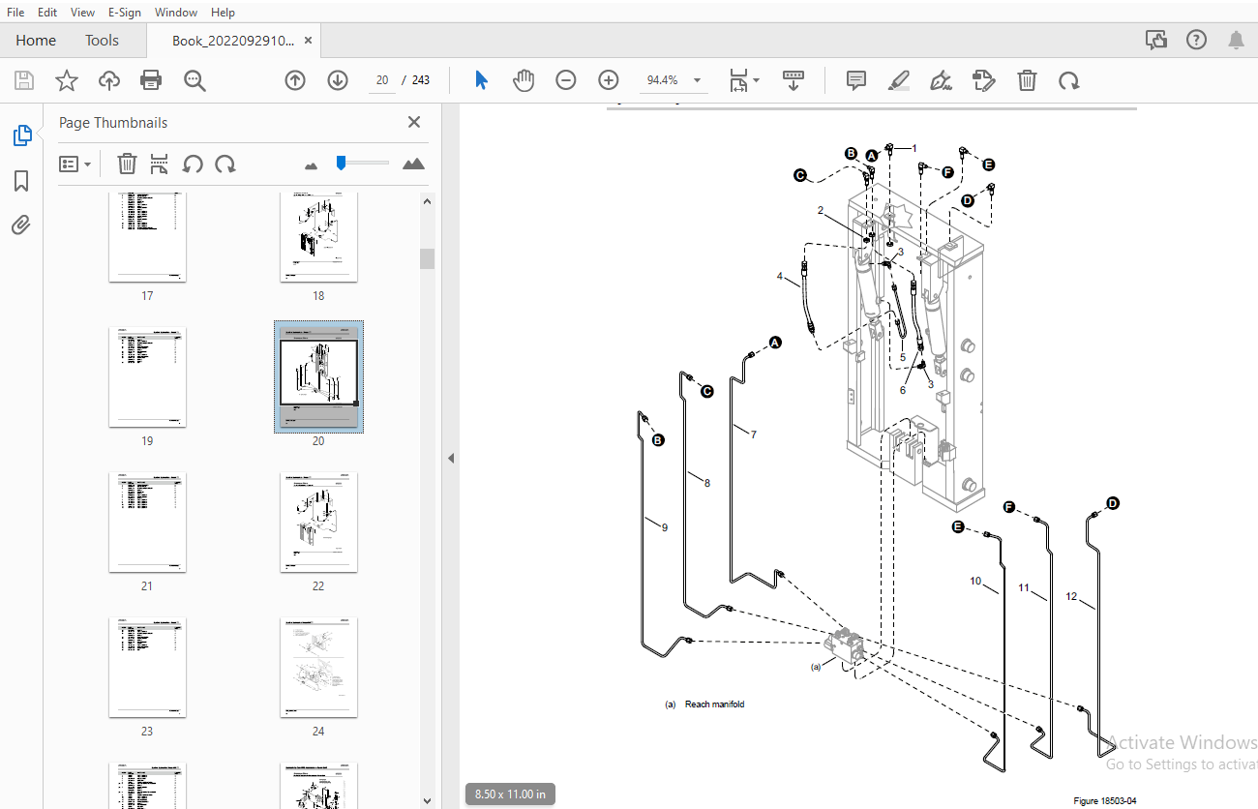Screen dimensions: 1258x809
Task: Rotate the view with the toolbar rotate icon
Action: [x=1068, y=80]
